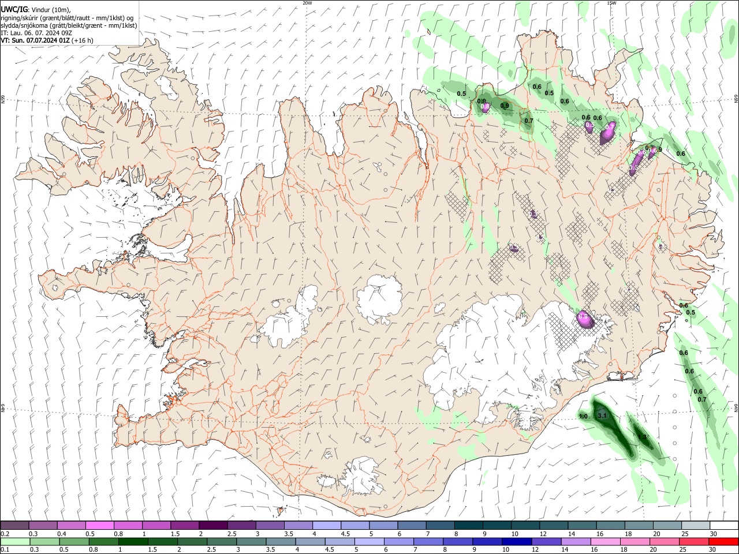Select the dark teal 8 mm snow scale swatch

(x=469, y=525)
